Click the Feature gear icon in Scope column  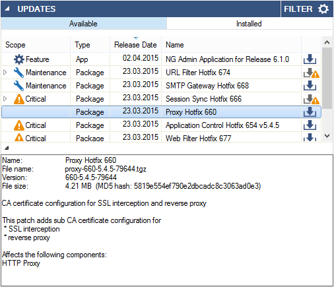[x=19, y=59]
